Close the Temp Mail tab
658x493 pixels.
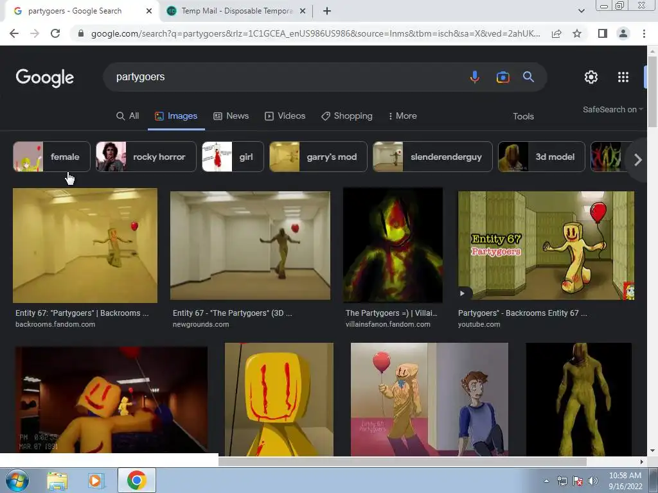(303, 11)
